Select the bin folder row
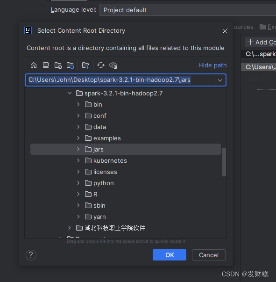This screenshot has width=276, height=282. coord(126,104)
